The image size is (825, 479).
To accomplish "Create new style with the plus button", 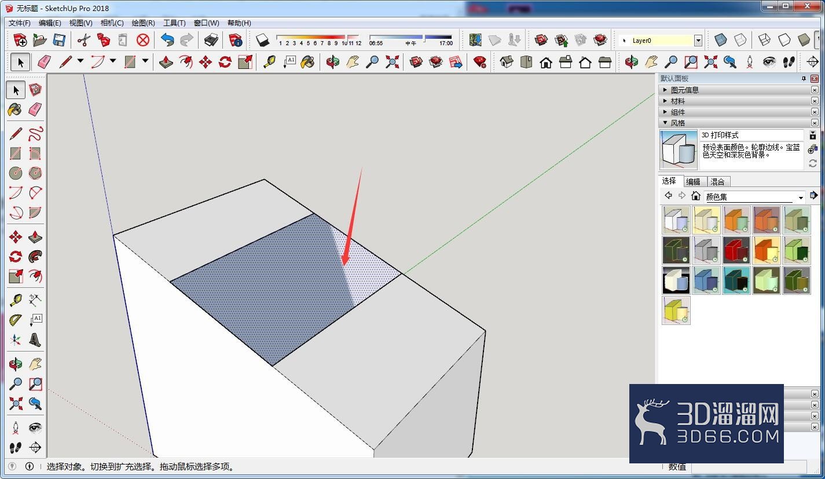I will pos(813,149).
